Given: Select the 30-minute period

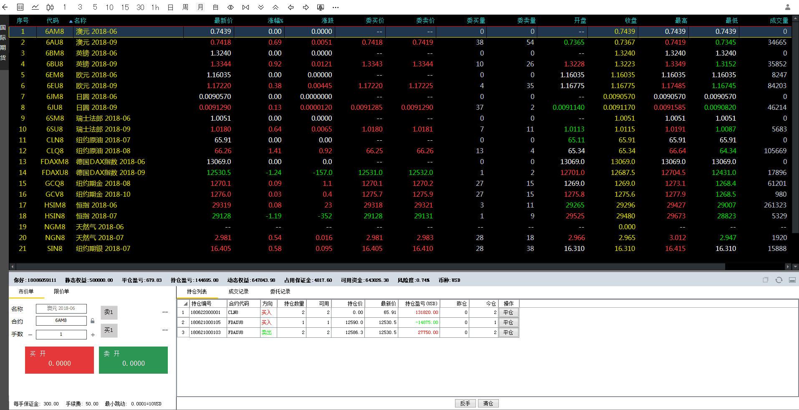Looking at the screenshot, I should [x=140, y=7].
